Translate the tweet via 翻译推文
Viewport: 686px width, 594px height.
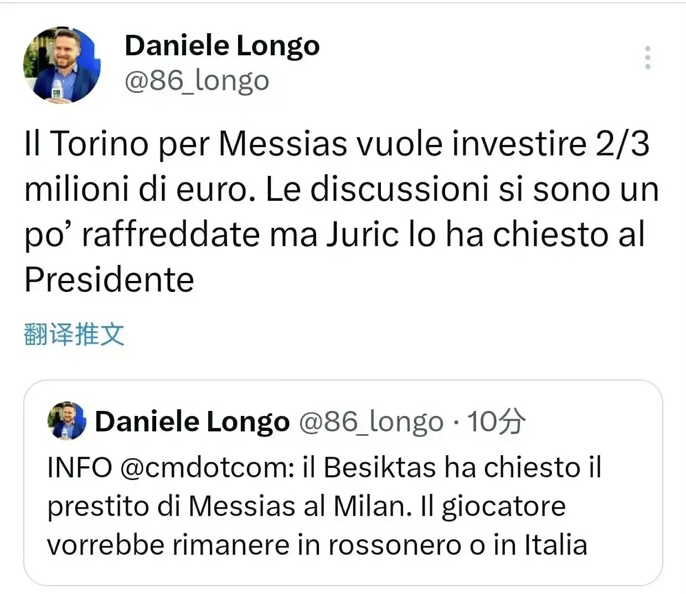tap(74, 335)
